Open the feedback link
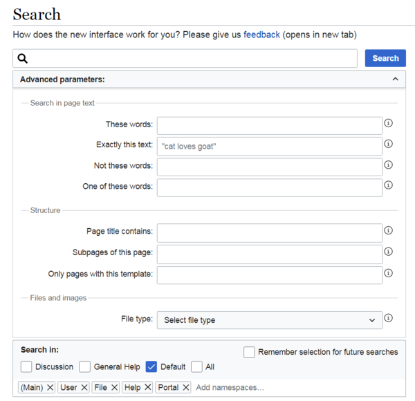Image resolution: width=415 pixels, height=401 pixels. click(261, 35)
